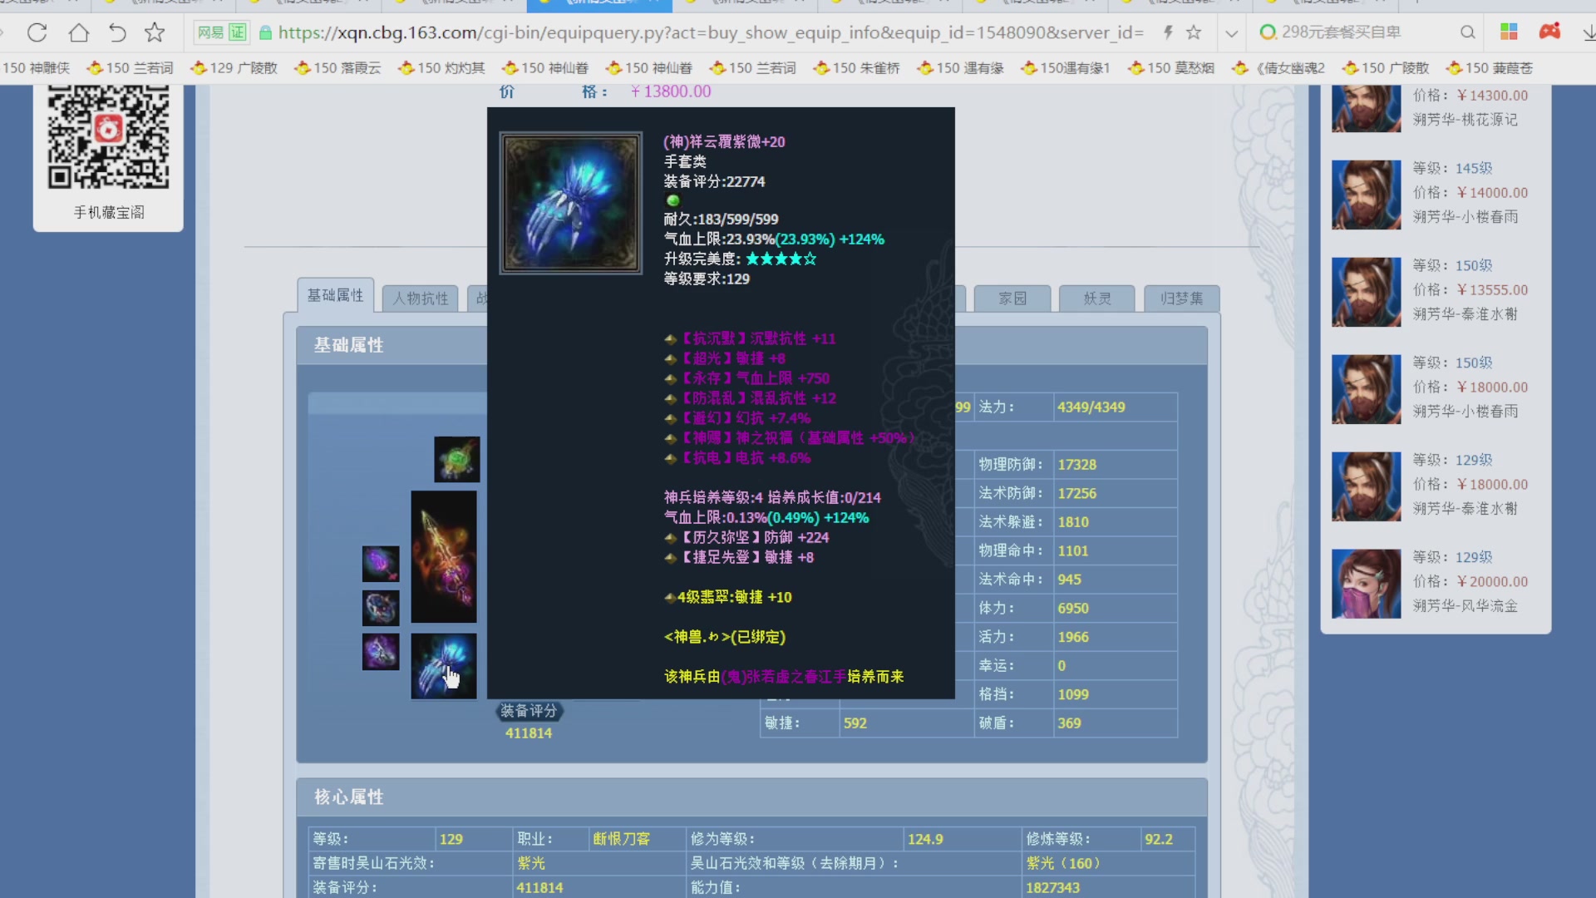Select top small purple equipment slot
The height and width of the screenshot is (898, 1596).
point(381,564)
